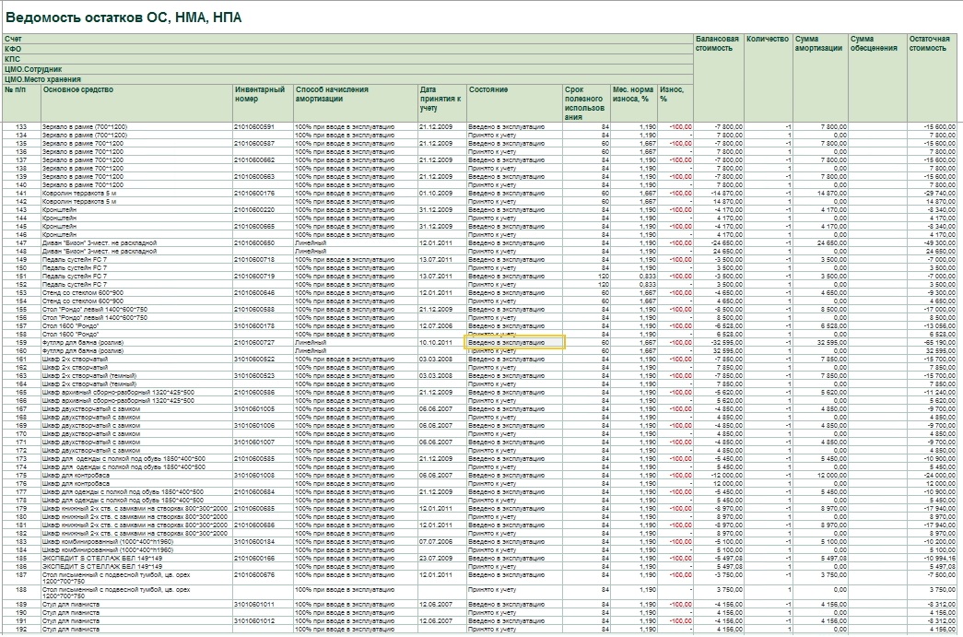Select the Остаточная стоимость column header

click(x=929, y=44)
